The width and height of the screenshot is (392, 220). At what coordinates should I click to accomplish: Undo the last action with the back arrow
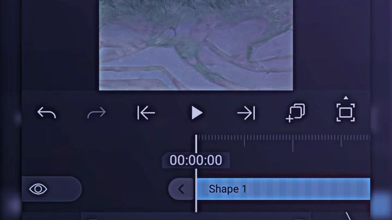tap(46, 113)
